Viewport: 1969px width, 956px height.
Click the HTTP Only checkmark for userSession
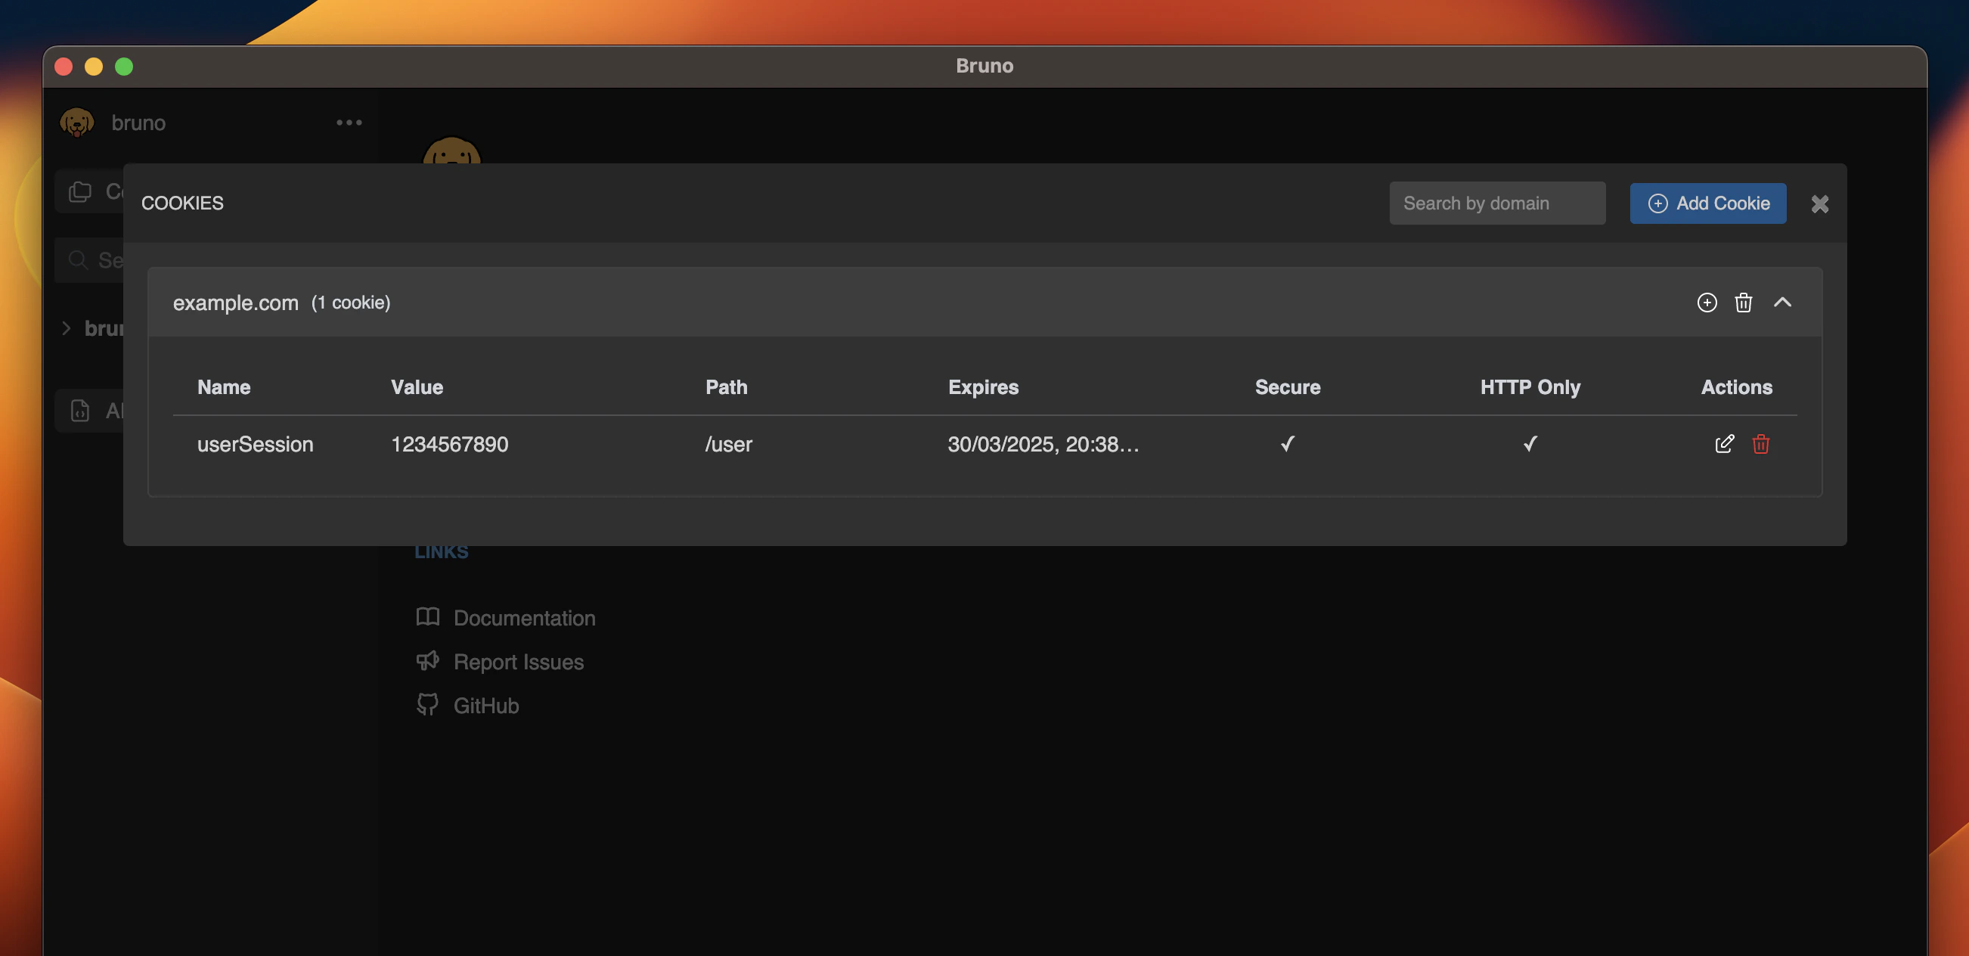tap(1530, 443)
